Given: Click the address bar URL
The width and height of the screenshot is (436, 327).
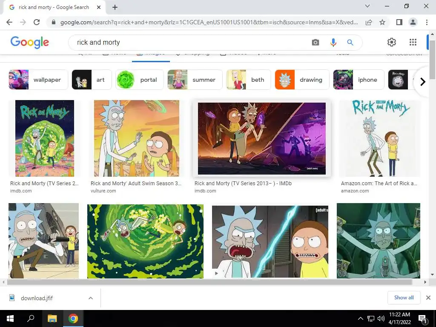Looking at the screenshot, I should 209,22.
